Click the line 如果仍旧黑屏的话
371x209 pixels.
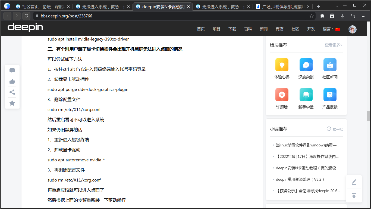click(65, 130)
